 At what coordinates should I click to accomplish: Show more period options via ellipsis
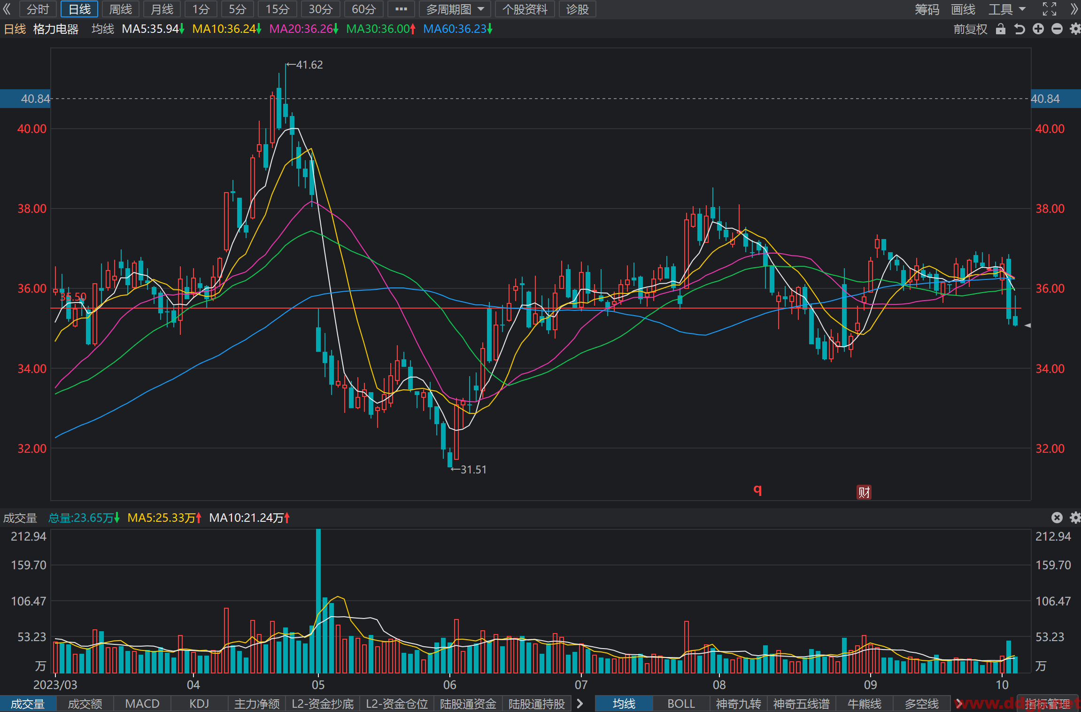coord(401,9)
